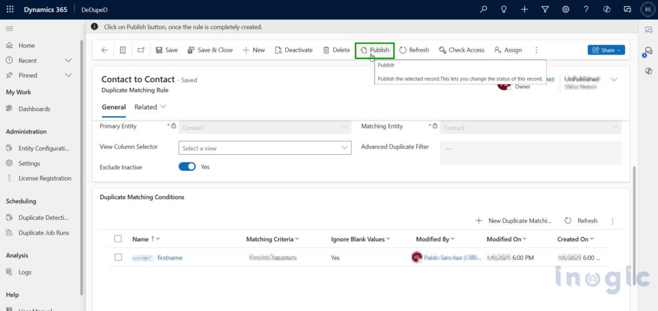658x311 pixels.
Task: Click the plus quick create icon
Action: point(524,9)
